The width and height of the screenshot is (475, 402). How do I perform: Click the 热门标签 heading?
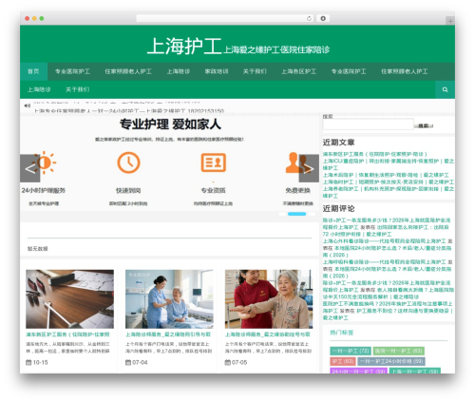pos(342,333)
